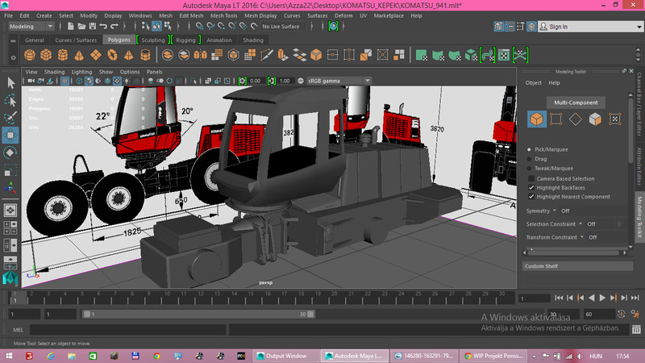Open the Mesh Tools menu
The height and width of the screenshot is (363, 645).
pos(224,15)
